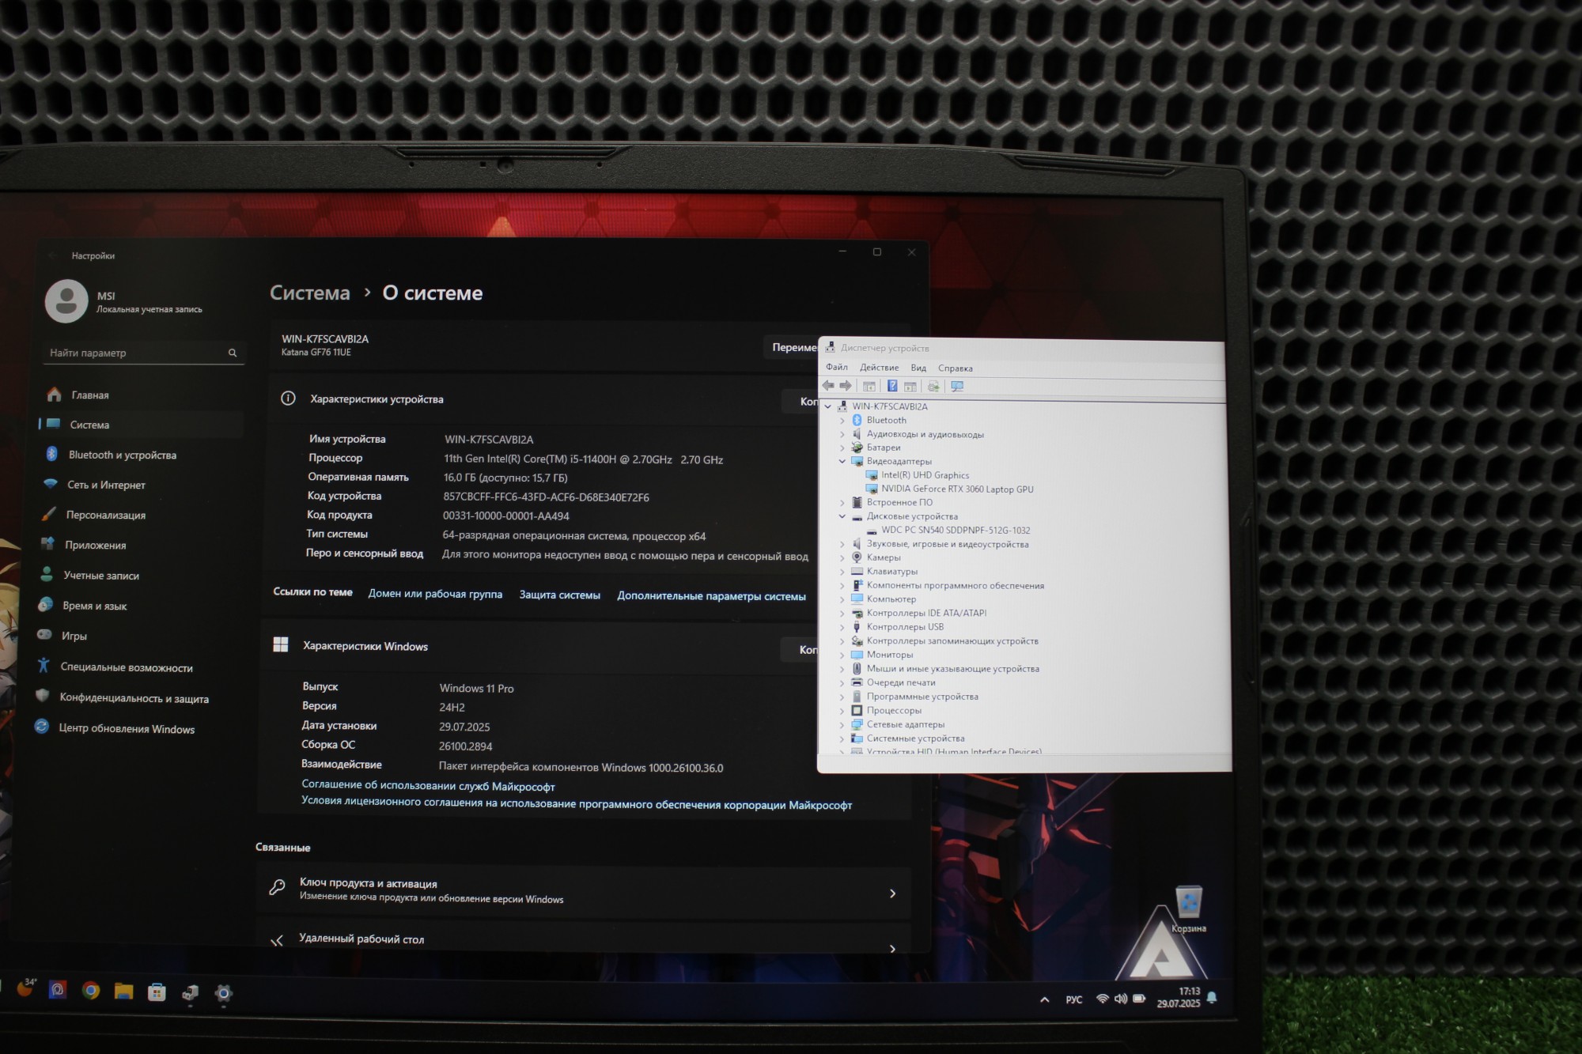Click the Update driver toolbar icon
The height and width of the screenshot is (1054, 1582).
click(933, 386)
